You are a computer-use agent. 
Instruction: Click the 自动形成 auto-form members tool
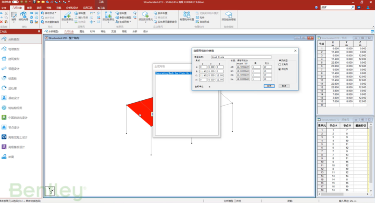coord(203,22)
